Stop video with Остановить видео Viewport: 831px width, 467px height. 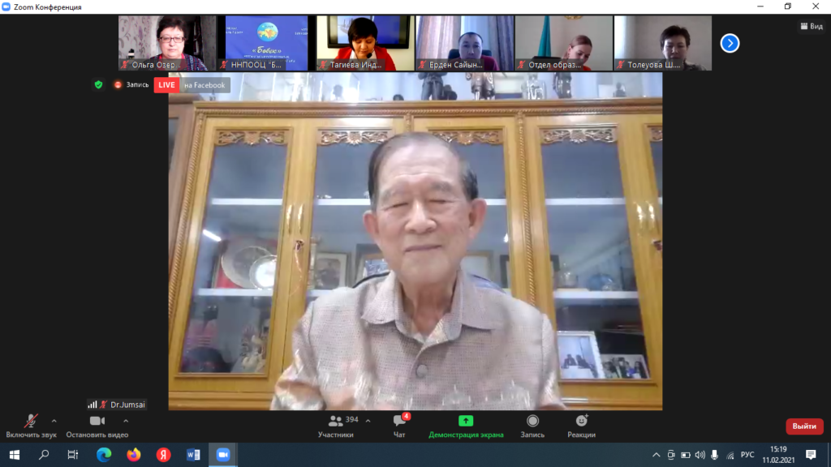(x=97, y=426)
